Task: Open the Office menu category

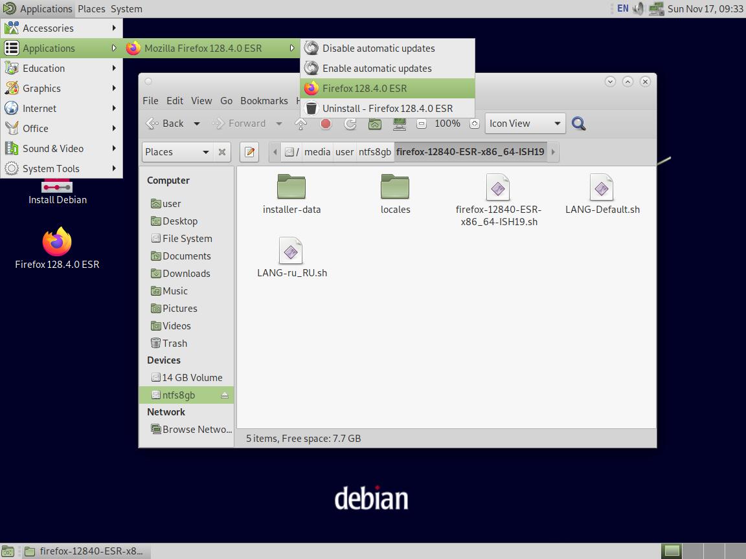Action: (x=62, y=128)
